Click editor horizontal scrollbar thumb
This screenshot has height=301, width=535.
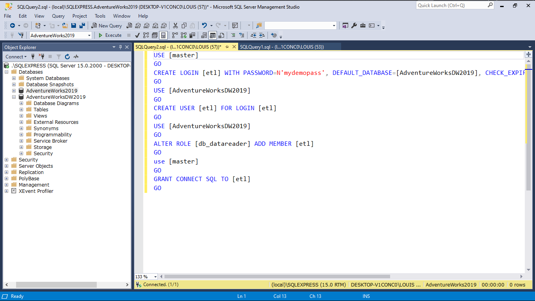(x=277, y=277)
